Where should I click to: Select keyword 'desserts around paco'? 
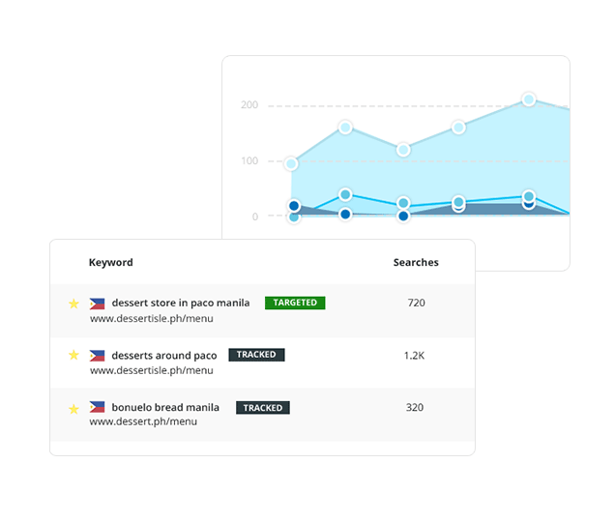[164, 355]
